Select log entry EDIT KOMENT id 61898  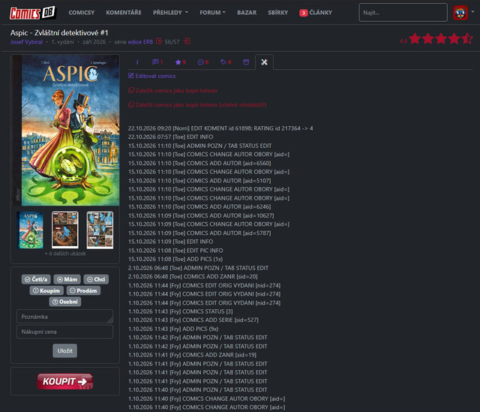point(220,128)
